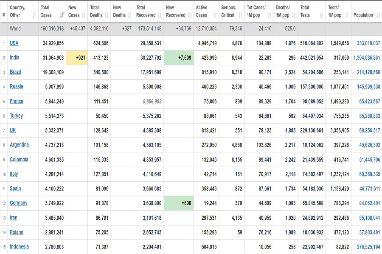Open the USA country link
The height and width of the screenshot is (254, 382).
pyautogui.click(x=14, y=43)
